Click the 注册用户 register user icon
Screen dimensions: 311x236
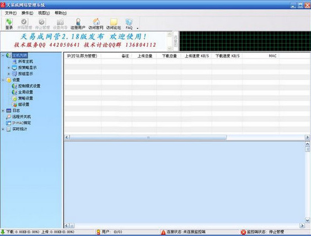pyautogui.click(x=78, y=24)
